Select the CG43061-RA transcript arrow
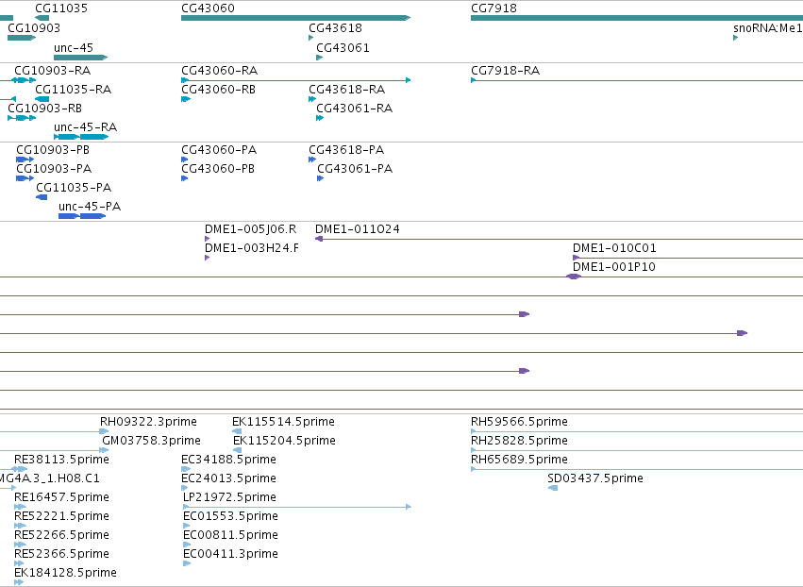 (x=320, y=118)
